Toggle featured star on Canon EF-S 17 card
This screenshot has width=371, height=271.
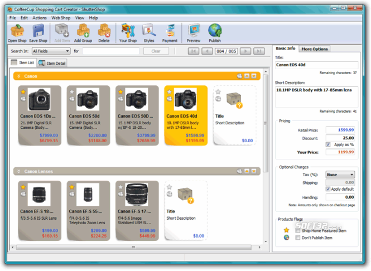point(121,187)
